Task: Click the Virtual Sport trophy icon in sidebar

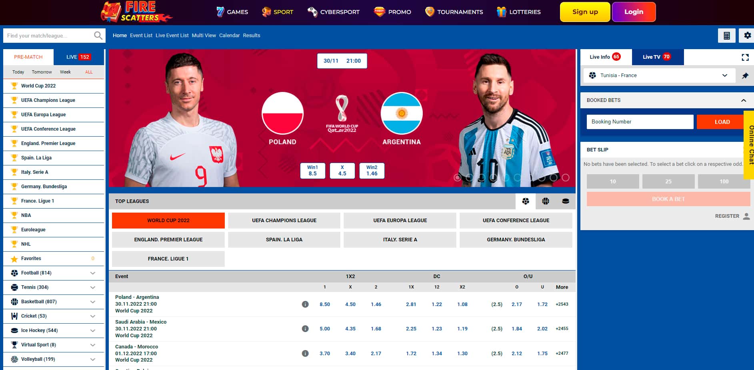Action: 14,344
